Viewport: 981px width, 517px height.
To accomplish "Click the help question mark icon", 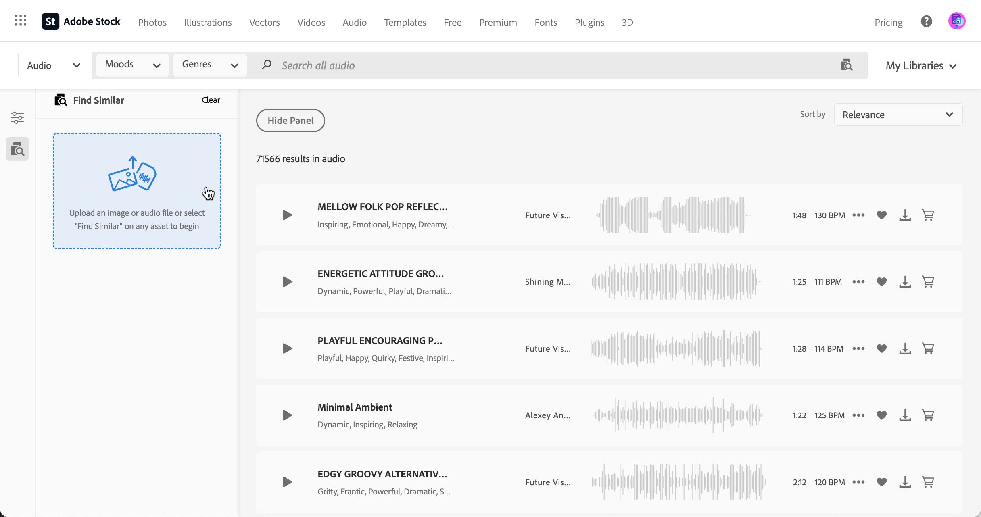I will (926, 21).
